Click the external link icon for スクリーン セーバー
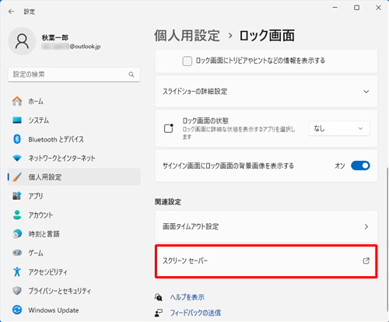 [x=366, y=261]
